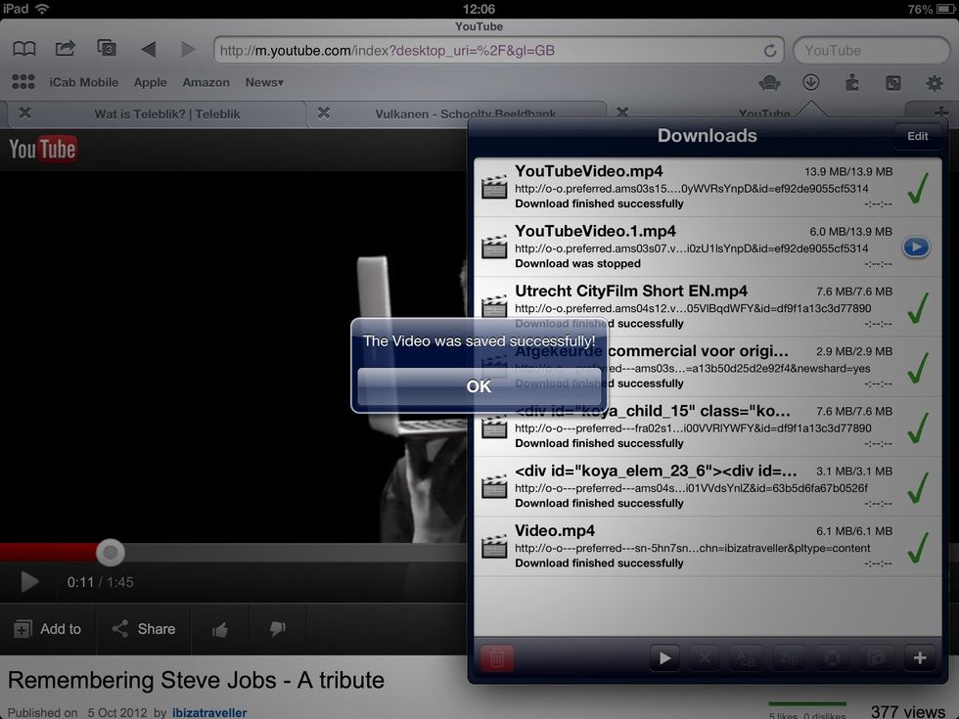Delete downloads with the red trash icon
Screen dimensions: 959x719
[x=497, y=657]
